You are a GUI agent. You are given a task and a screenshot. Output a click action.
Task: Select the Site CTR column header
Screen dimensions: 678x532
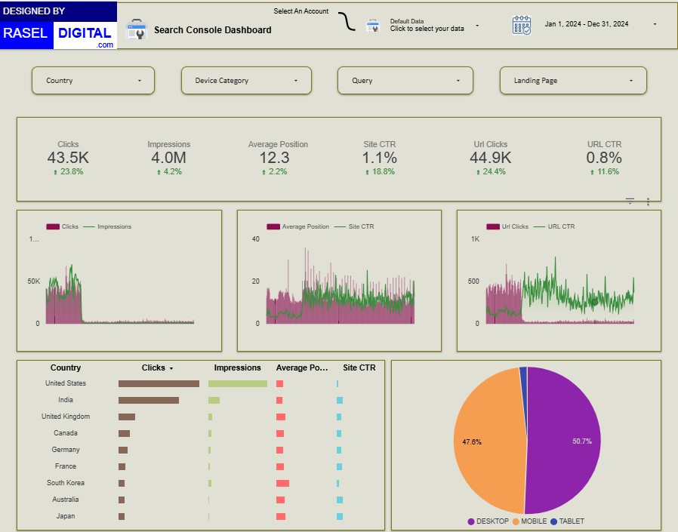(x=359, y=368)
